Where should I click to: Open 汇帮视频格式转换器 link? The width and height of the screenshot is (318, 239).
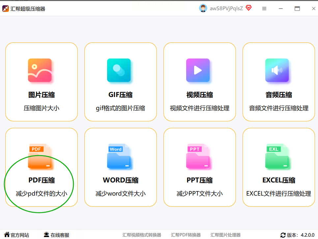point(142,235)
